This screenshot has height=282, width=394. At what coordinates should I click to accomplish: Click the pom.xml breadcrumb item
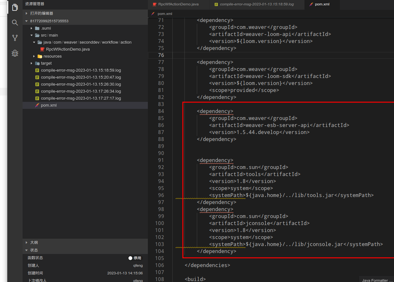(165, 14)
